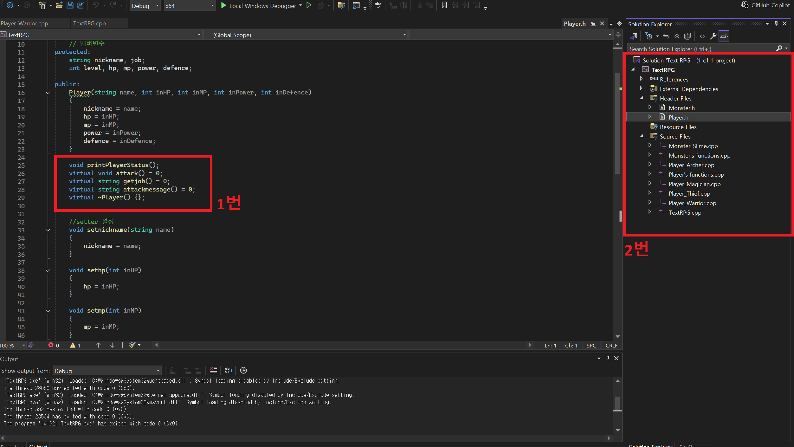
Task: Switch to the Player_Warrior.cpp tab
Action: pos(25,23)
